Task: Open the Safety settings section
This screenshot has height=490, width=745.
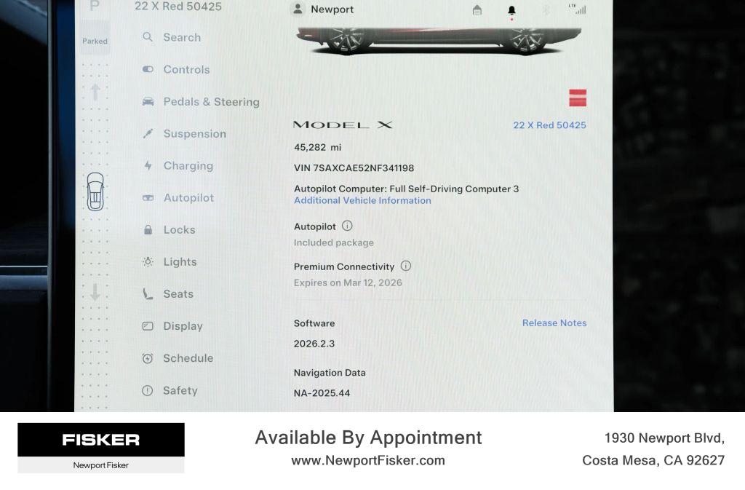Action: [x=170, y=390]
